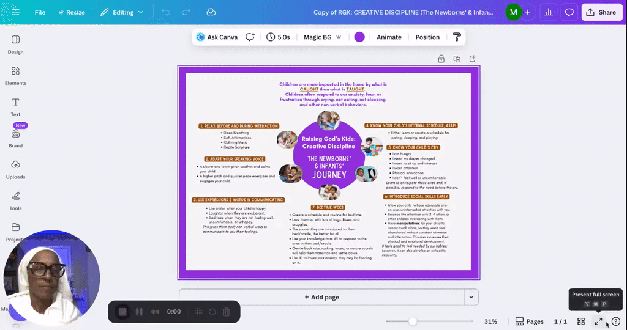This screenshot has width=627, height=330.
Task: Click the Share button
Action: pyautogui.click(x=601, y=12)
